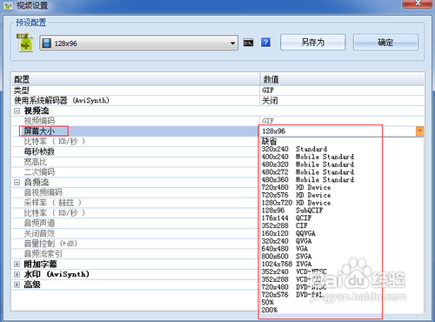Select the 音视频编码 row
The height and width of the screenshot is (322, 435).
tap(135, 192)
